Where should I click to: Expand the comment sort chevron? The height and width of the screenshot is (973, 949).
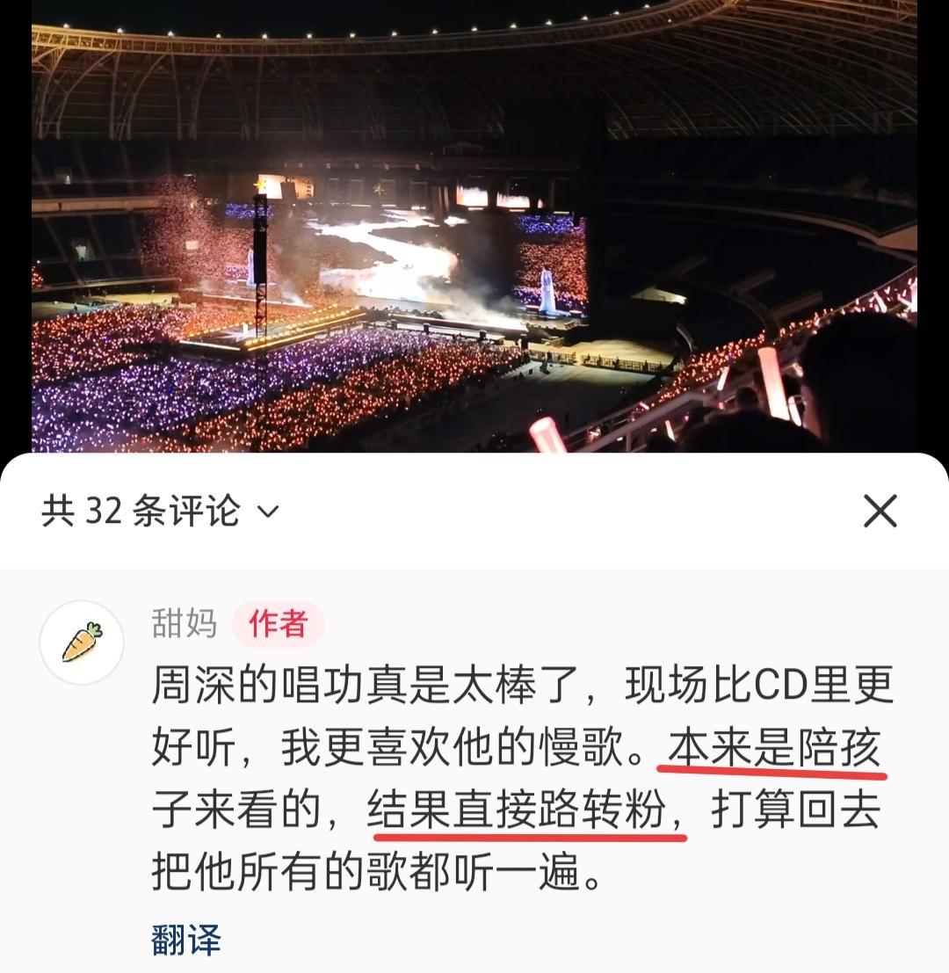coord(268,512)
